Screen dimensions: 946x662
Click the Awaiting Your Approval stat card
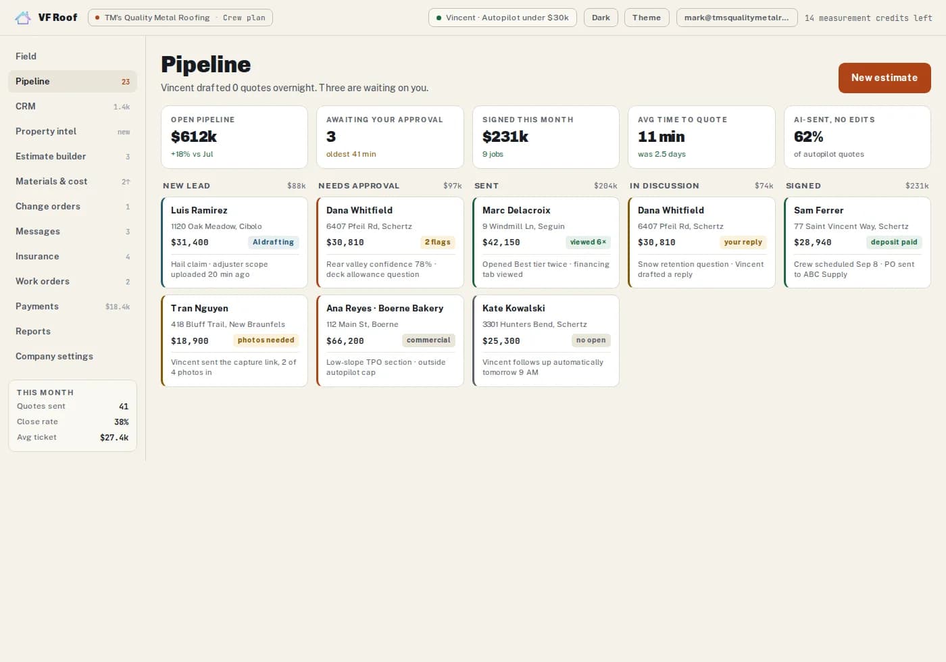pyautogui.click(x=390, y=137)
